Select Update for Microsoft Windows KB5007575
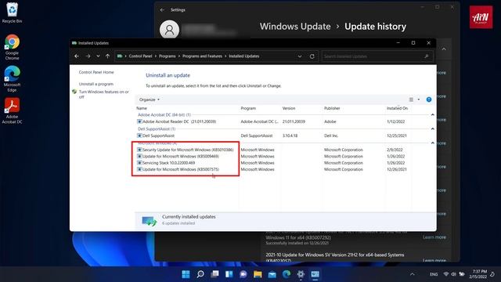This screenshot has width=501, height=282. click(x=273, y=169)
